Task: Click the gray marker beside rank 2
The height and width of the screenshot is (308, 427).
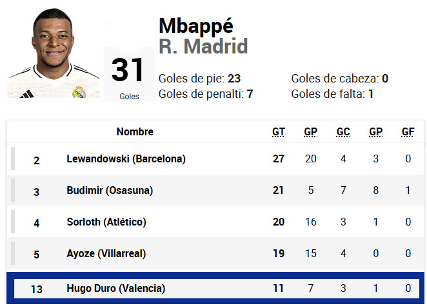Action: coord(13,159)
